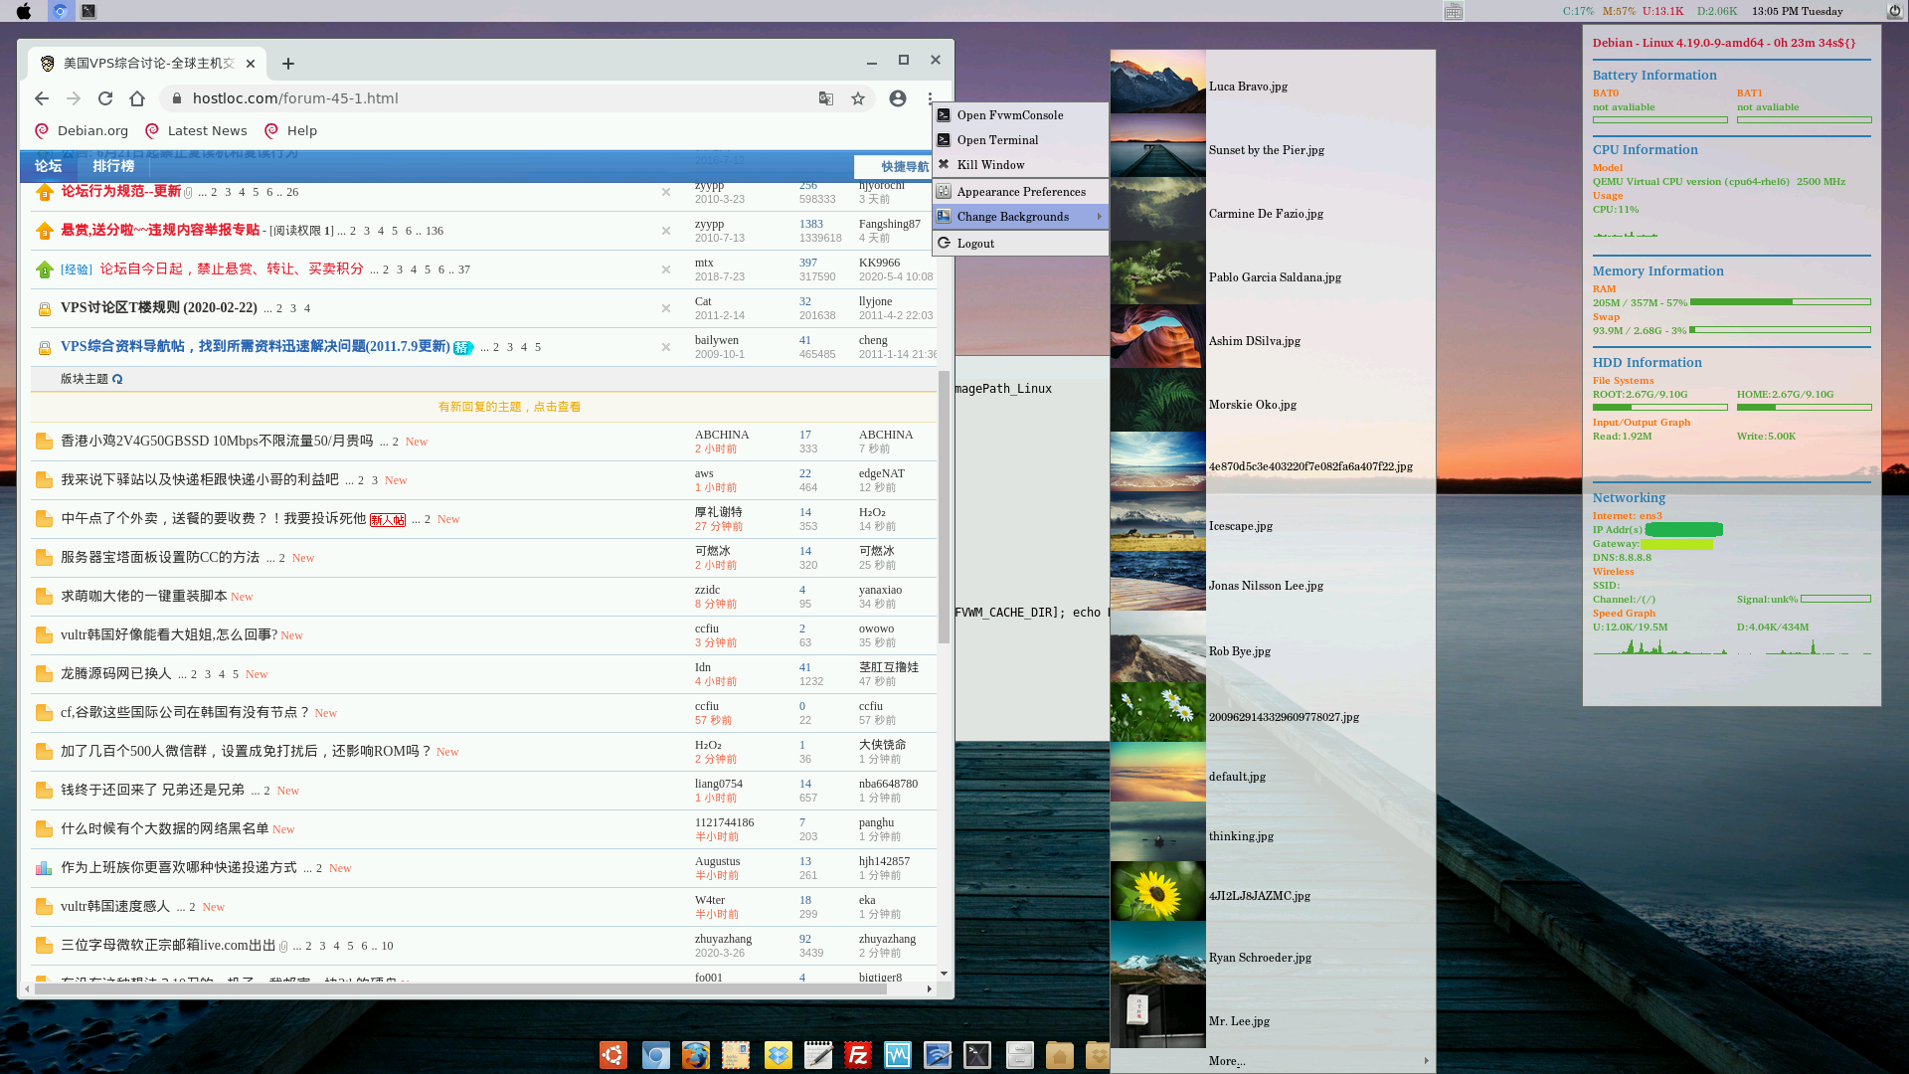The width and height of the screenshot is (1909, 1074).
Task: Open Terminal from context menu
Action: [998, 139]
